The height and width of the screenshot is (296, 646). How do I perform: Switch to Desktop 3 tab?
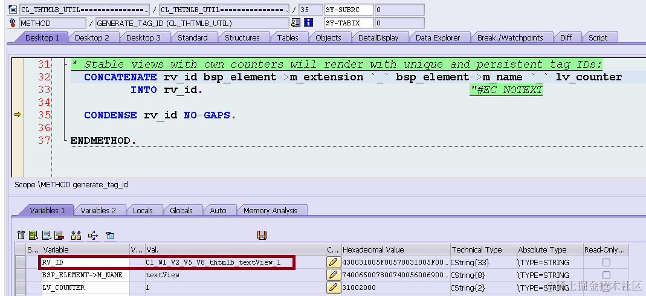click(x=143, y=37)
